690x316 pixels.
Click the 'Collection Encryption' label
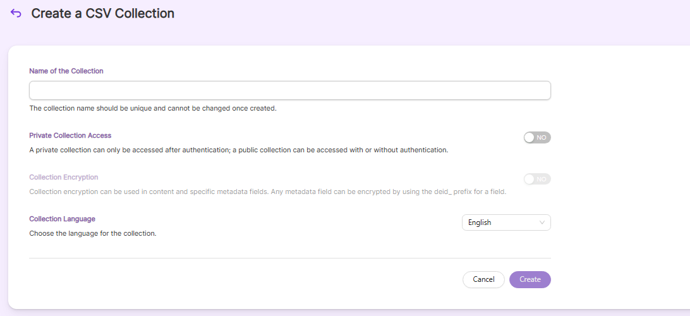pos(63,177)
